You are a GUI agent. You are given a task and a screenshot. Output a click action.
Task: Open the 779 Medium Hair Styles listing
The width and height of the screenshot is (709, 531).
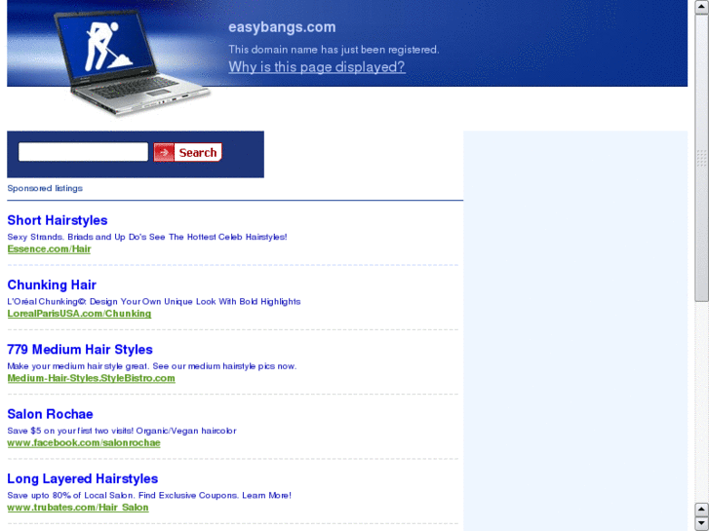tap(80, 350)
